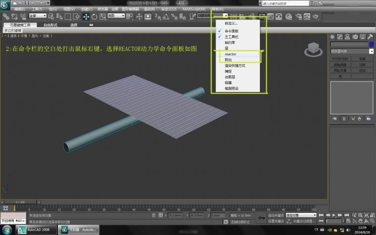Toggle the selection lock padlock icon
The image size is (376, 235).
[154, 215]
